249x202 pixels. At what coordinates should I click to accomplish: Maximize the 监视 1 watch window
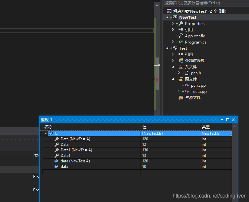228,120
